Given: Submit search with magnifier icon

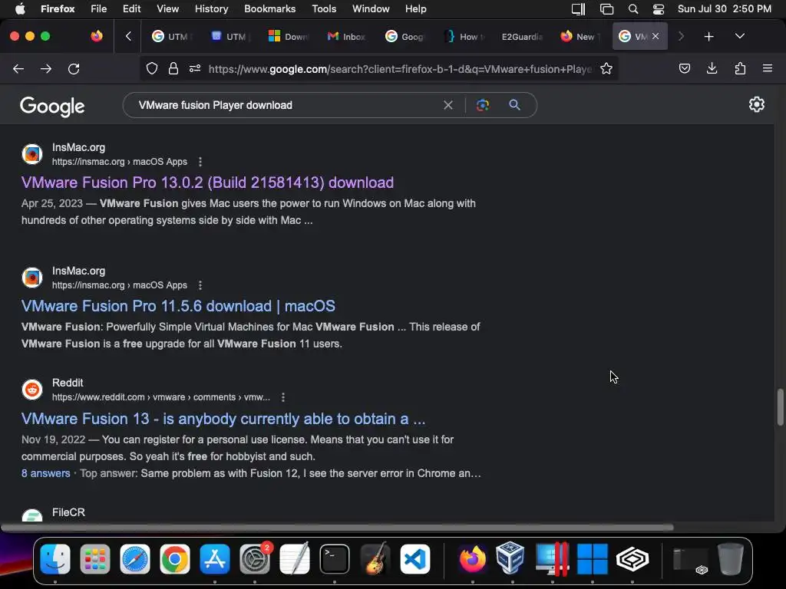Looking at the screenshot, I should coord(514,105).
